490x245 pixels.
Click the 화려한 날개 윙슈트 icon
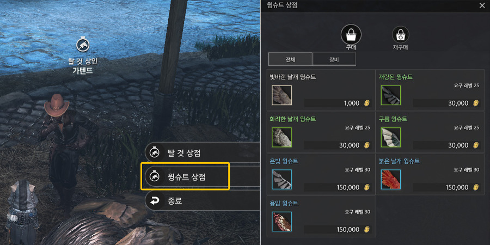pyautogui.click(x=282, y=137)
